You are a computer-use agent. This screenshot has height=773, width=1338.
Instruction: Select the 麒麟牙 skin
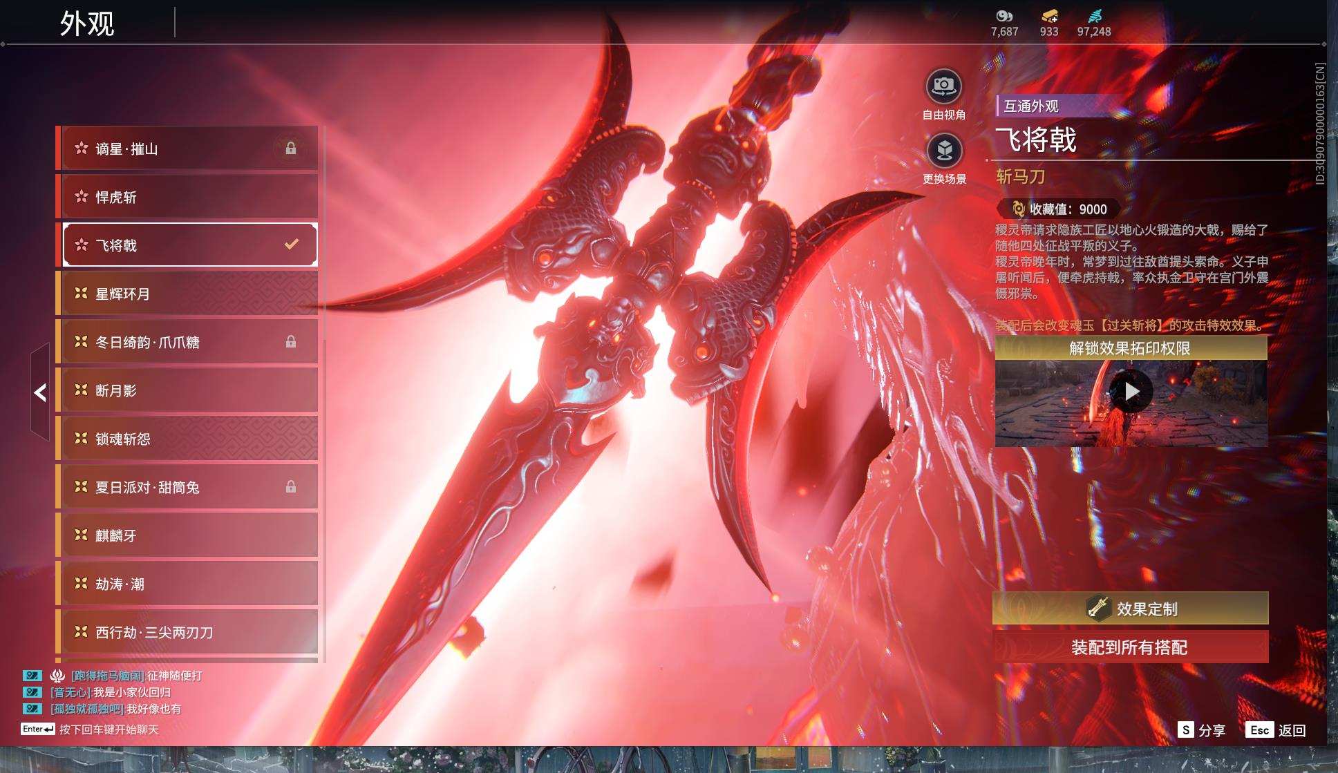pos(187,535)
